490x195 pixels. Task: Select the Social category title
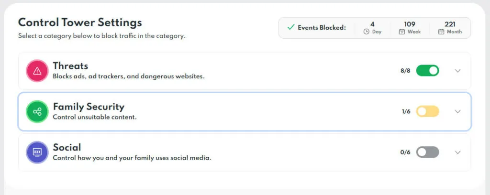pos(67,147)
